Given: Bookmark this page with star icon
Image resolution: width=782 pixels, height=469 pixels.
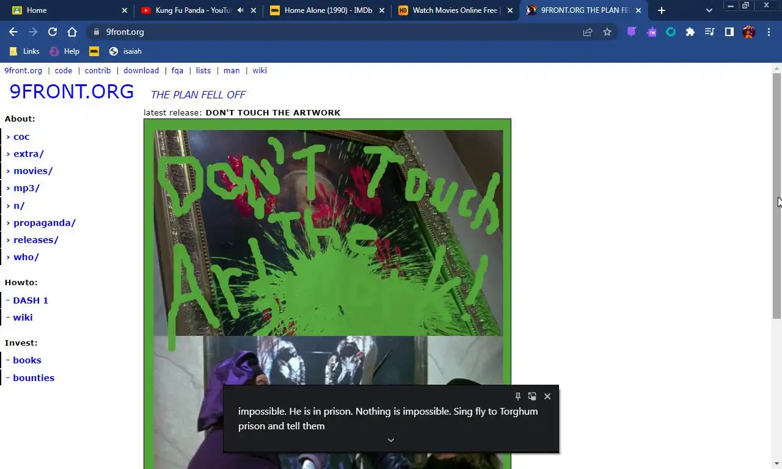Looking at the screenshot, I should click(607, 32).
